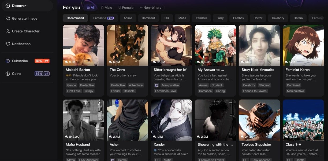This screenshot has height=161, width=328.
Task: Select the Horror category tab
Action: pyautogui.click(x=258, y=18)
